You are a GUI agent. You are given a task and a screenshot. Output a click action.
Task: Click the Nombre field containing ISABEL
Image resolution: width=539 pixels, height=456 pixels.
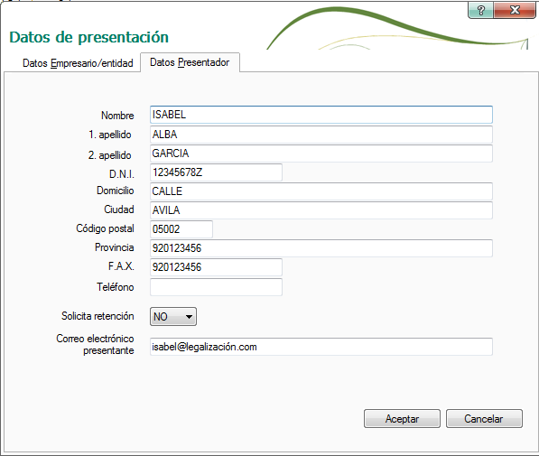(321, 115)
